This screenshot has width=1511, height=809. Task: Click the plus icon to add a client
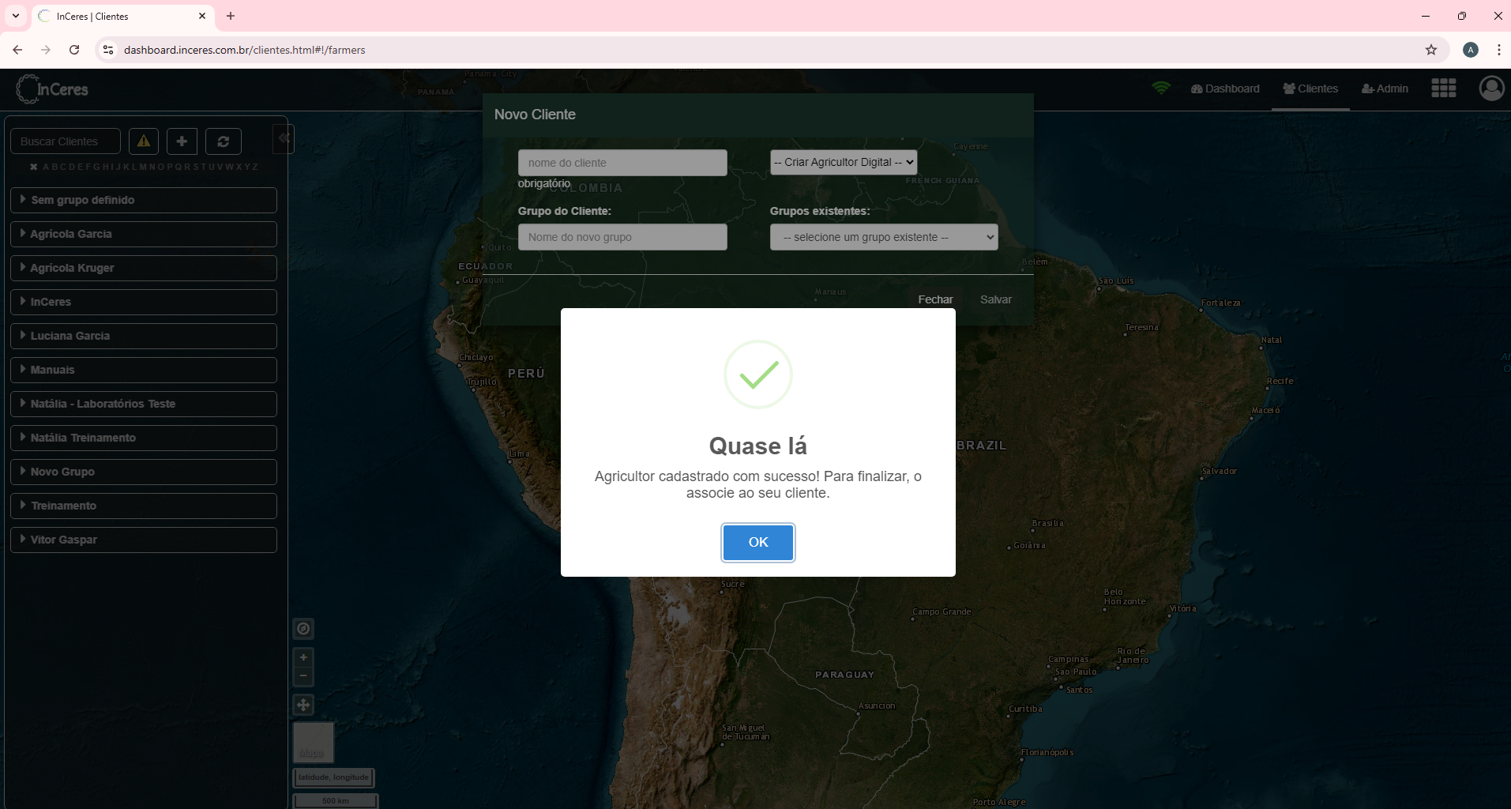click(182, 141)
